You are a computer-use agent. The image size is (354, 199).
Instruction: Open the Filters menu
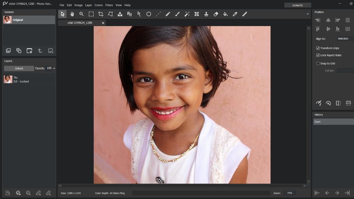(x=109, y=5)
